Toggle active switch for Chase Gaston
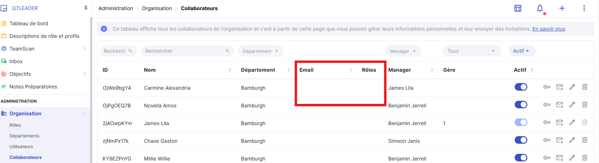 tap(521, 140)
